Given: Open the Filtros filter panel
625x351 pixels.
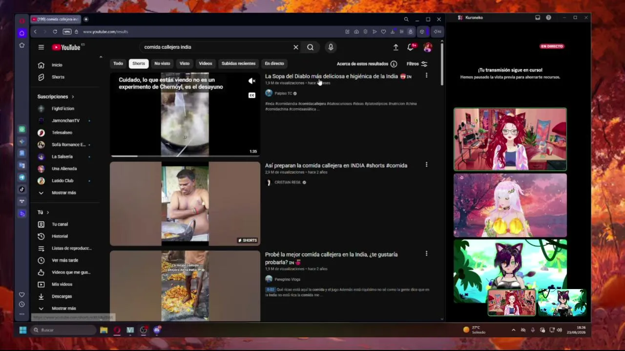Looking at the screenshot, I should pyautogui.click(x=417, y=64).
